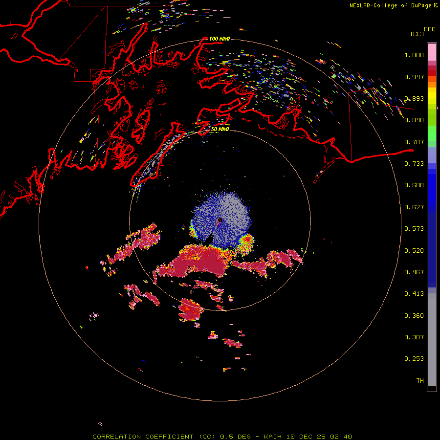Click the radar site center marker
The height and width of the screenshot is (440, 440).
pos(220,220)
